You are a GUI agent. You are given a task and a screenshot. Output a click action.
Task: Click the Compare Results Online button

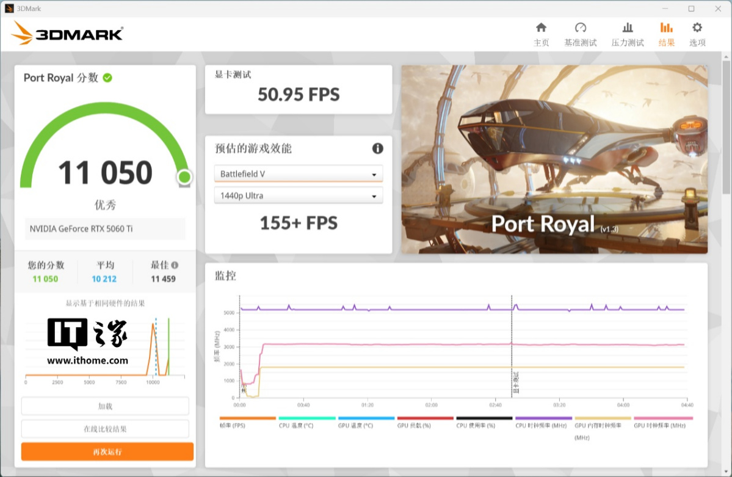(105, 429)
